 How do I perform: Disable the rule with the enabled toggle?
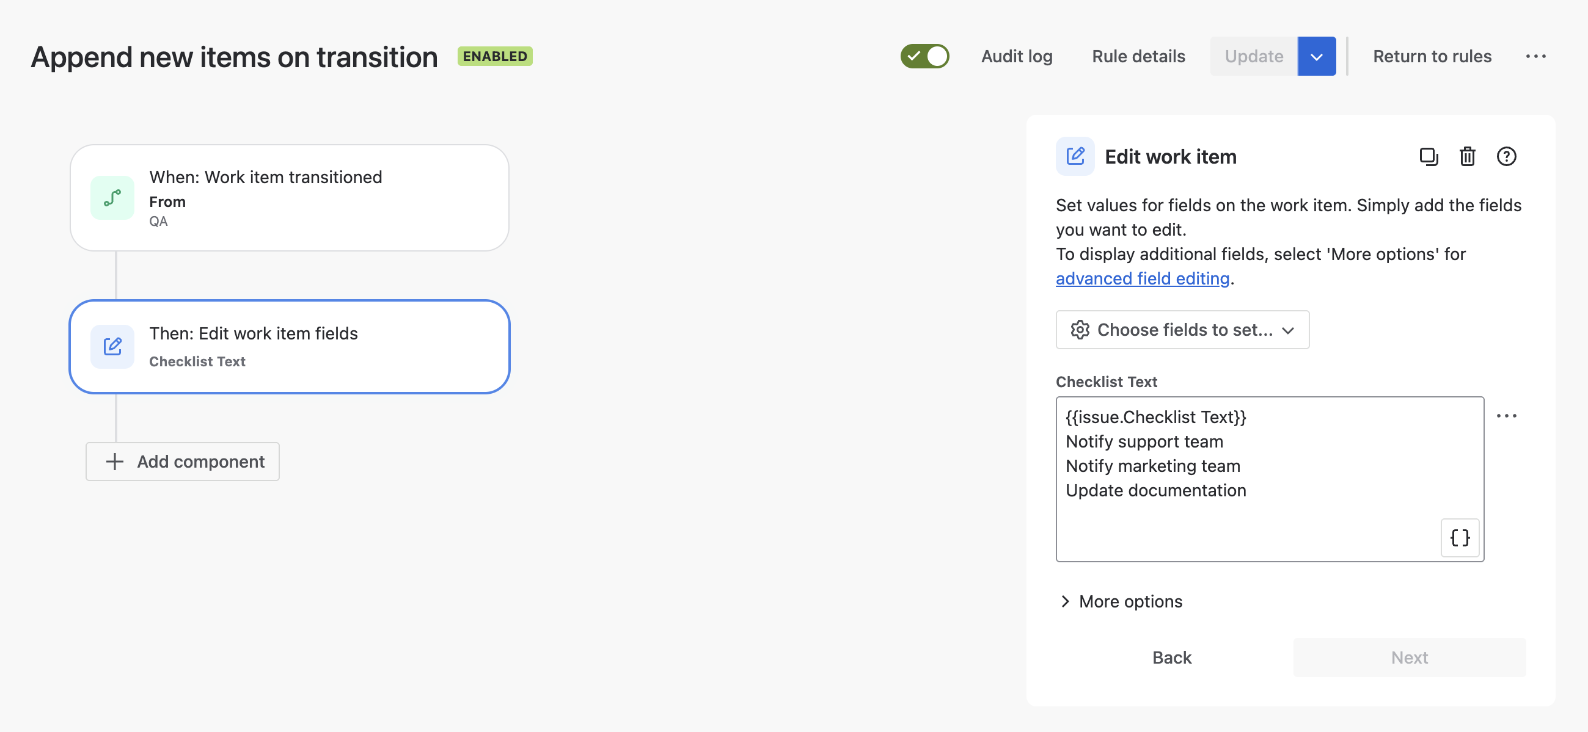click(924, 56)
